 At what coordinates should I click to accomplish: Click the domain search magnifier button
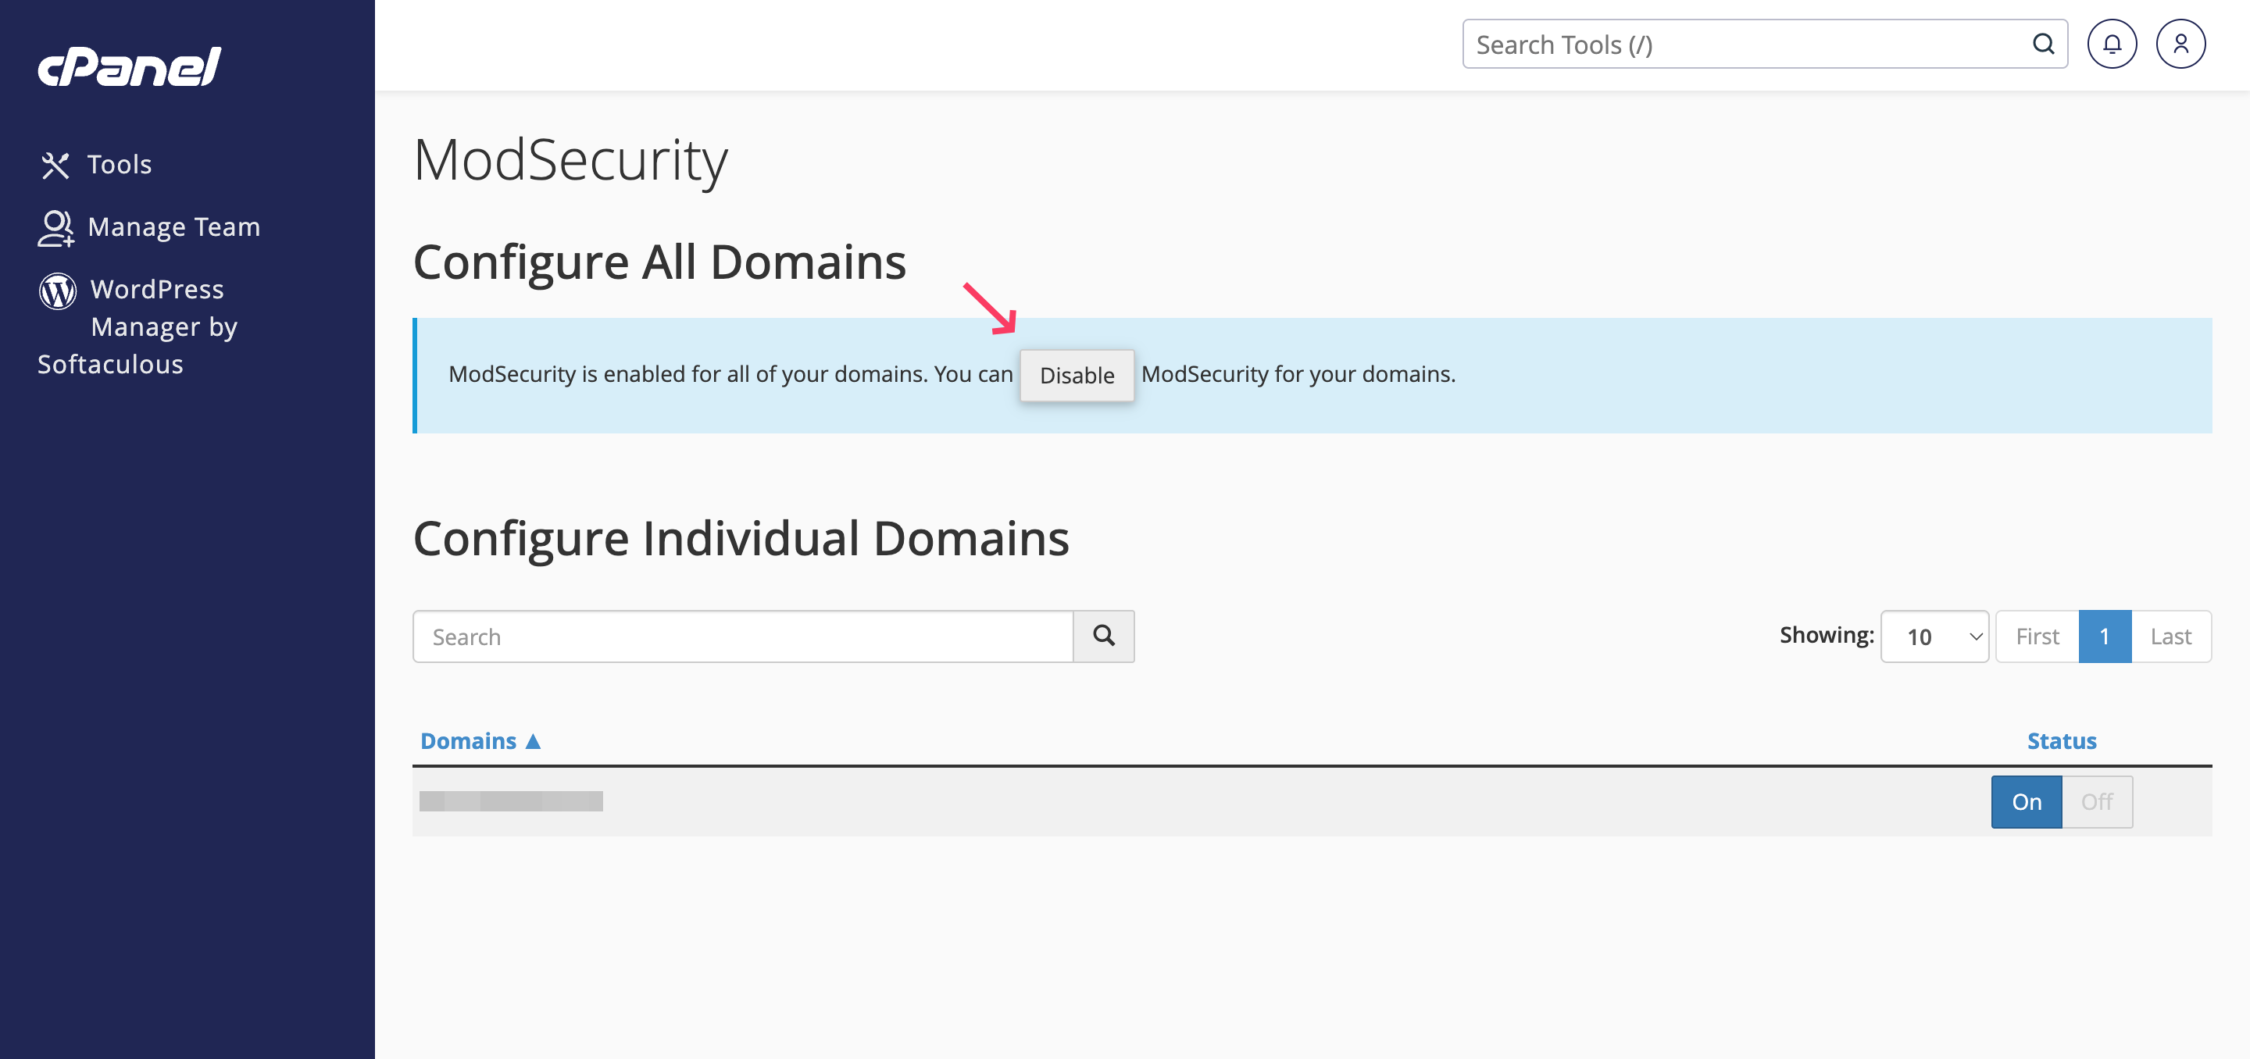[x=1103, y=636]
